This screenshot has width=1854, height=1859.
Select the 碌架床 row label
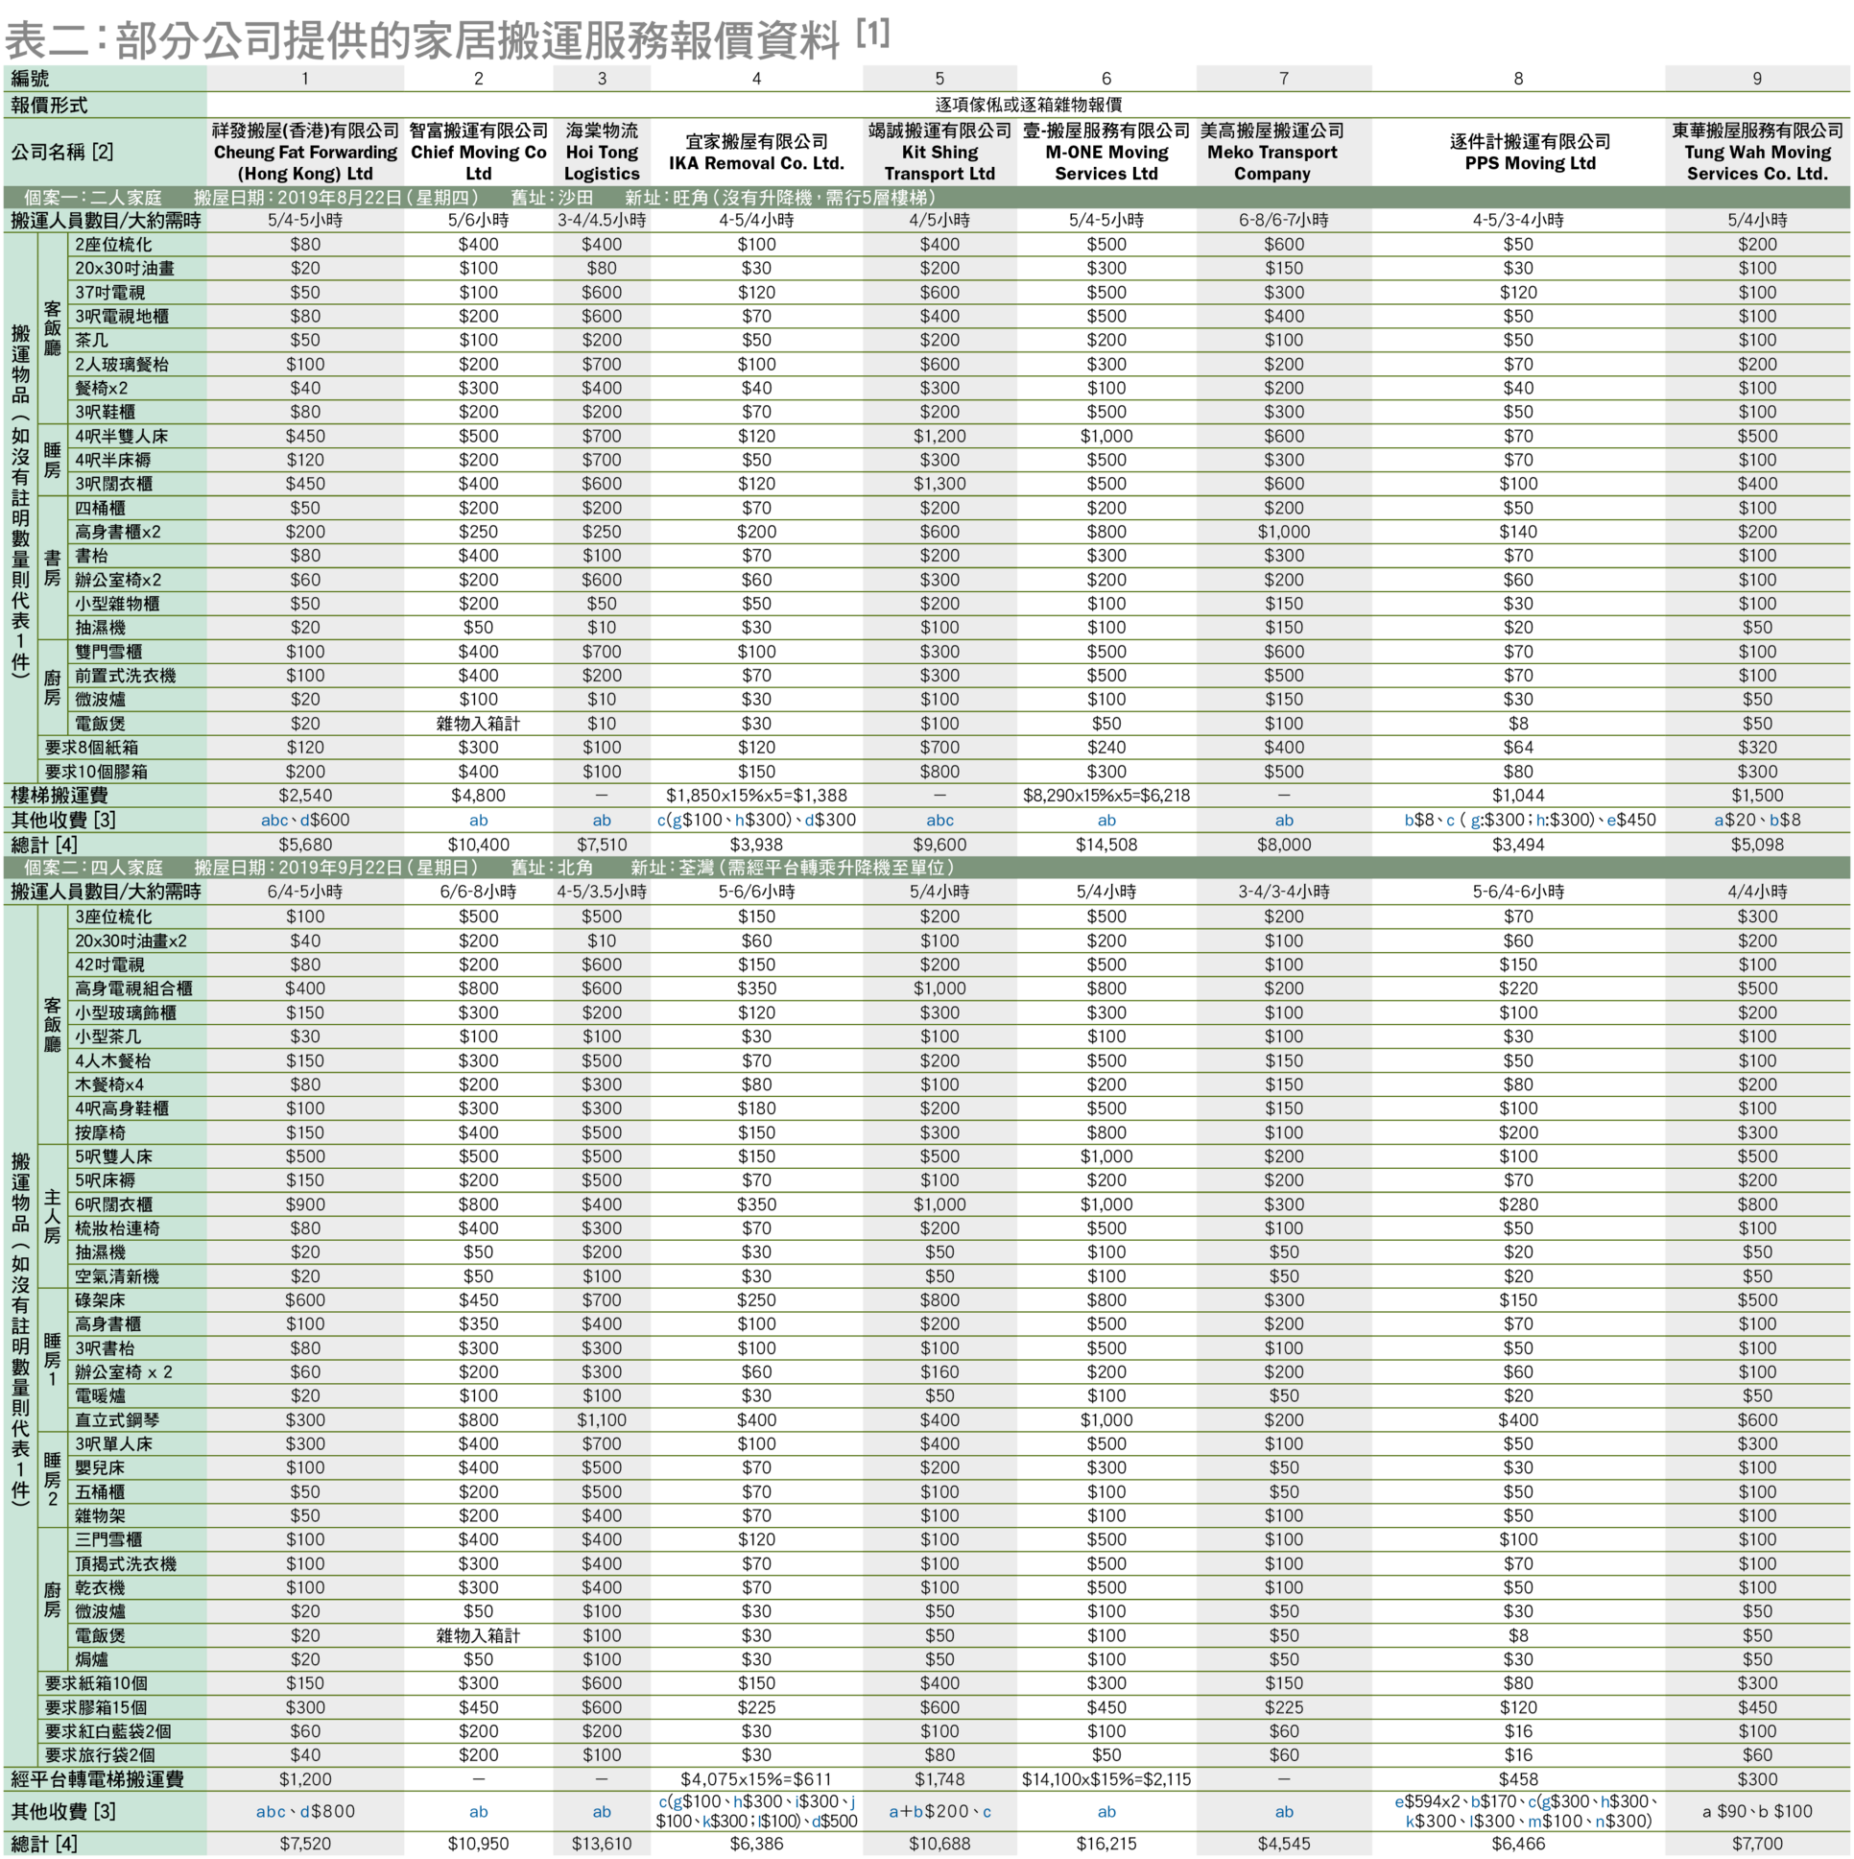[100, 1299]
